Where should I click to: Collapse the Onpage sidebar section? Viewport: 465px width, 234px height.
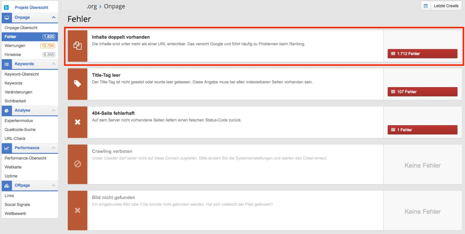tap(53, 17)
